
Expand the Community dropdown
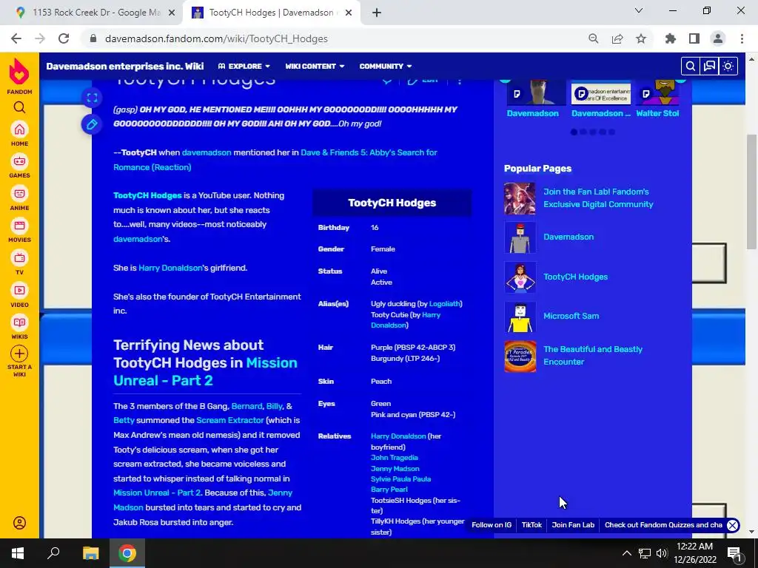tap(385, 66)
